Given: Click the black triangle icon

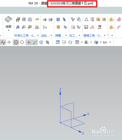Looking at the screenshot, I should pos(86,19).
